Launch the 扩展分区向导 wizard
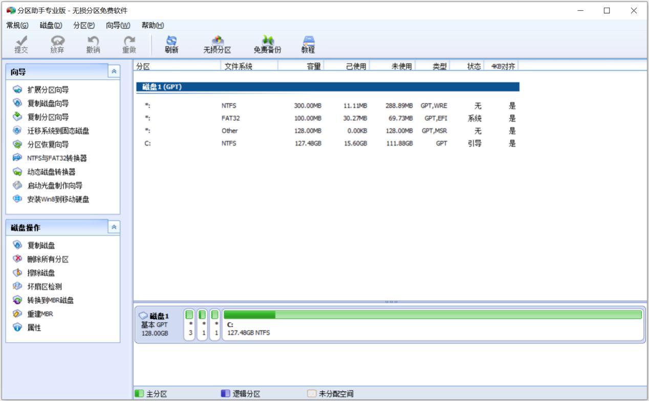 click(x=41, y=89)
